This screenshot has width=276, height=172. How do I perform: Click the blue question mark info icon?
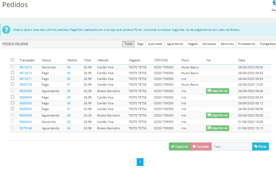(6, 30)
